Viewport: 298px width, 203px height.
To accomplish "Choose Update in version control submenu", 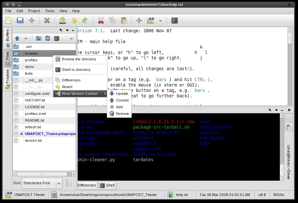I will pos(119,94).
